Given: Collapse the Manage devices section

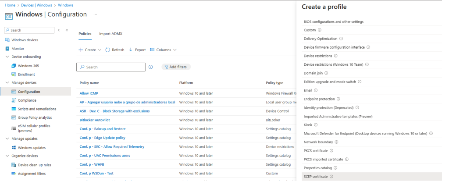Looking at the screenshot, I should click(x=7, y=83).
